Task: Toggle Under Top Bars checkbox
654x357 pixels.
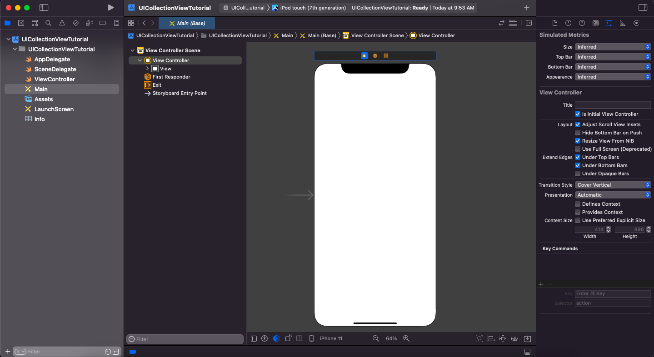Action: click(x=578, y=157)
